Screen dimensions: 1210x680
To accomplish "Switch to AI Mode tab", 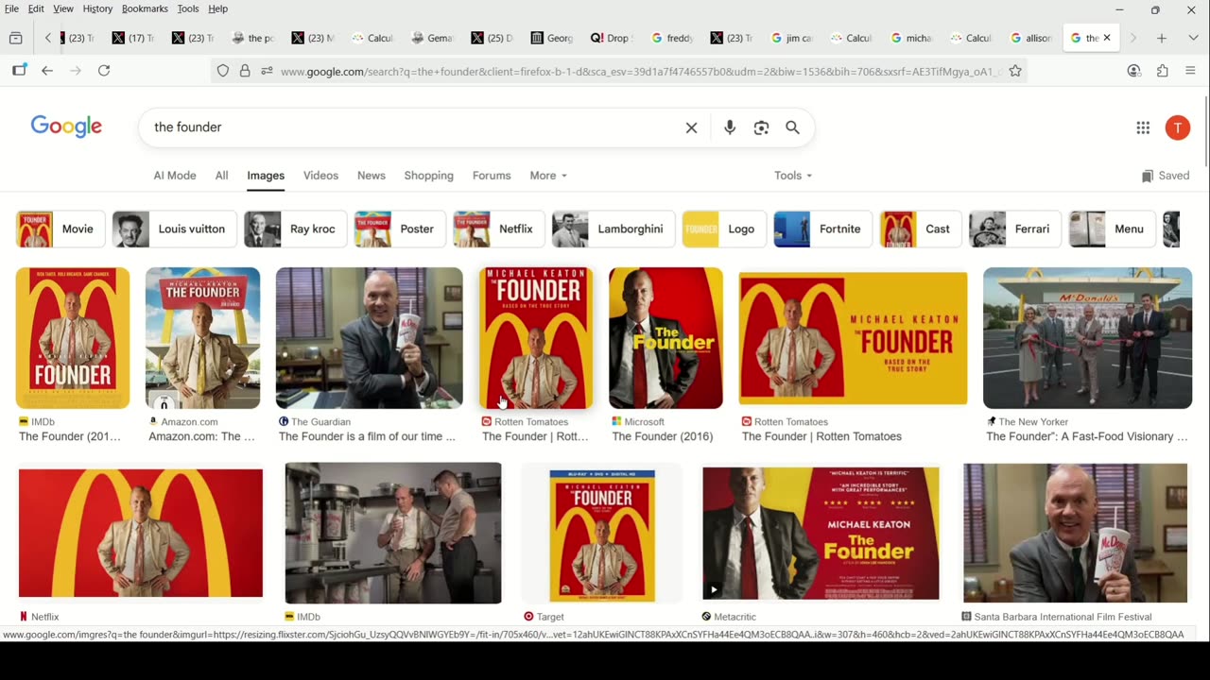I will pos(175,176).
